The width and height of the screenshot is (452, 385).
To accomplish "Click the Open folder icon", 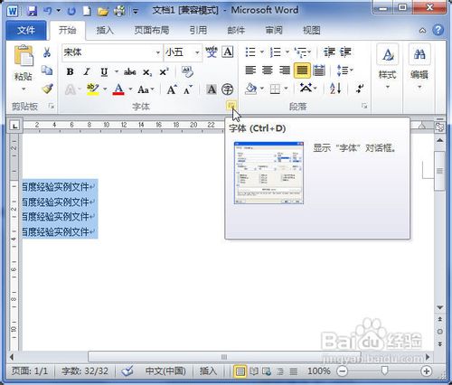I will (x=103, y=12).
